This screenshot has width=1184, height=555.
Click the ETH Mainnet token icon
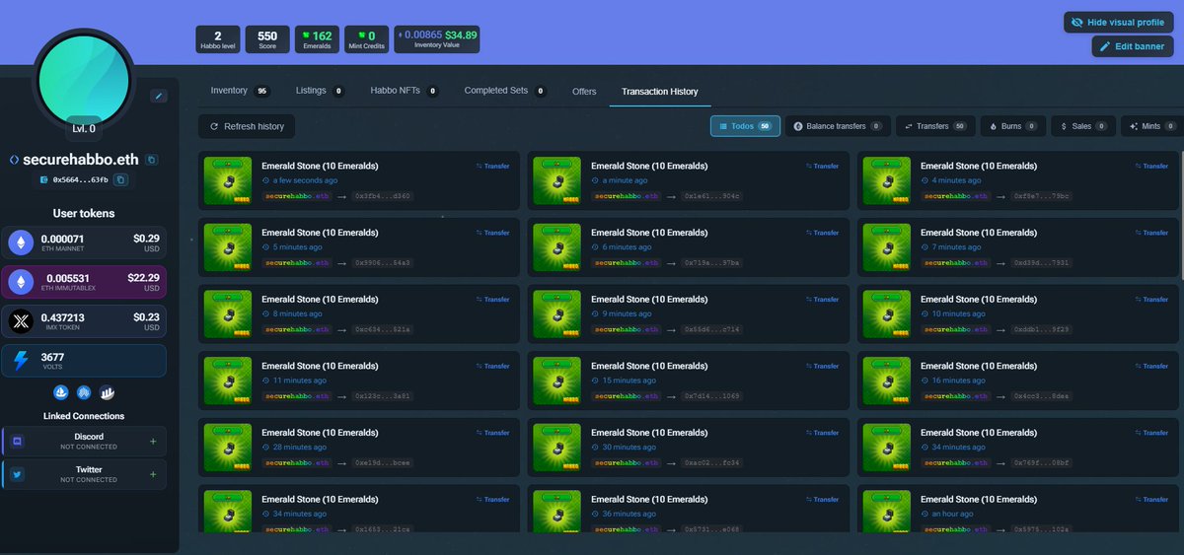click(x=21, y=243)
